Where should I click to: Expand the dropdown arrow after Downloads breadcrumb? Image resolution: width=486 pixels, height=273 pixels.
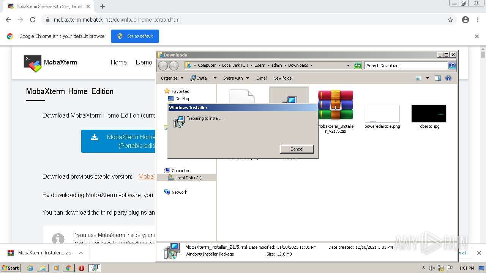point(311,65)
